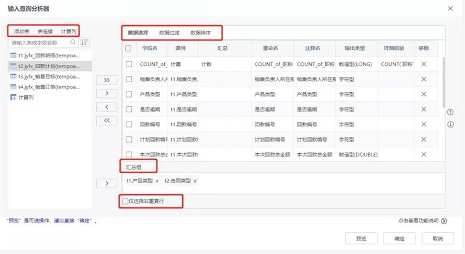
Task: Remove the 计划回款编号 row with its X
Action: (424, 140)
